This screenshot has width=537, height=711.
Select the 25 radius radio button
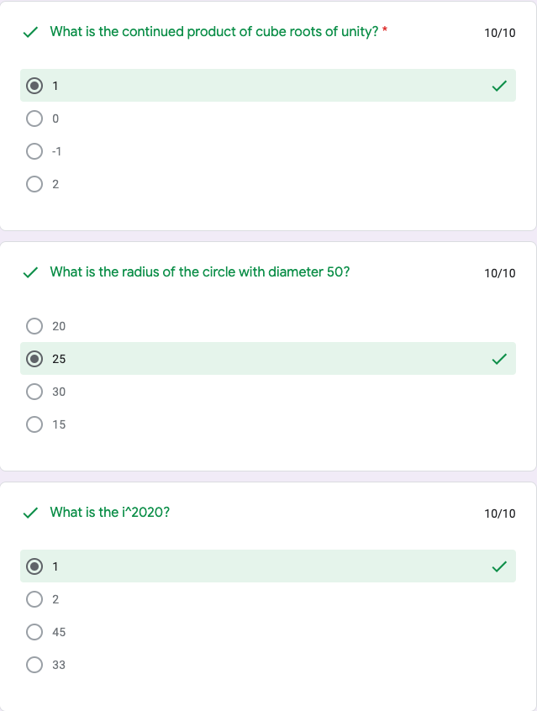(x=34, y=359)
